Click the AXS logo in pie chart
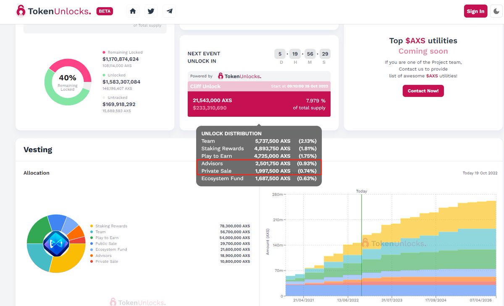The width and height of the screenshot is (504, 306). (56, 243)
